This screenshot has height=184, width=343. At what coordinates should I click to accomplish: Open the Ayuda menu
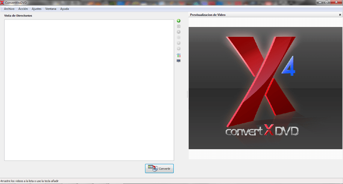tap(65, 9)
